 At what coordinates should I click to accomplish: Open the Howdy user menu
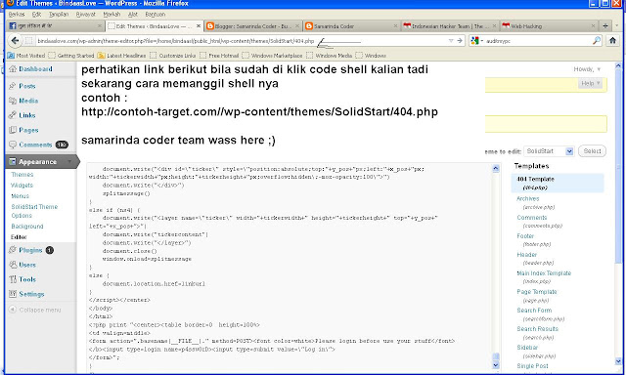point(587,69)
